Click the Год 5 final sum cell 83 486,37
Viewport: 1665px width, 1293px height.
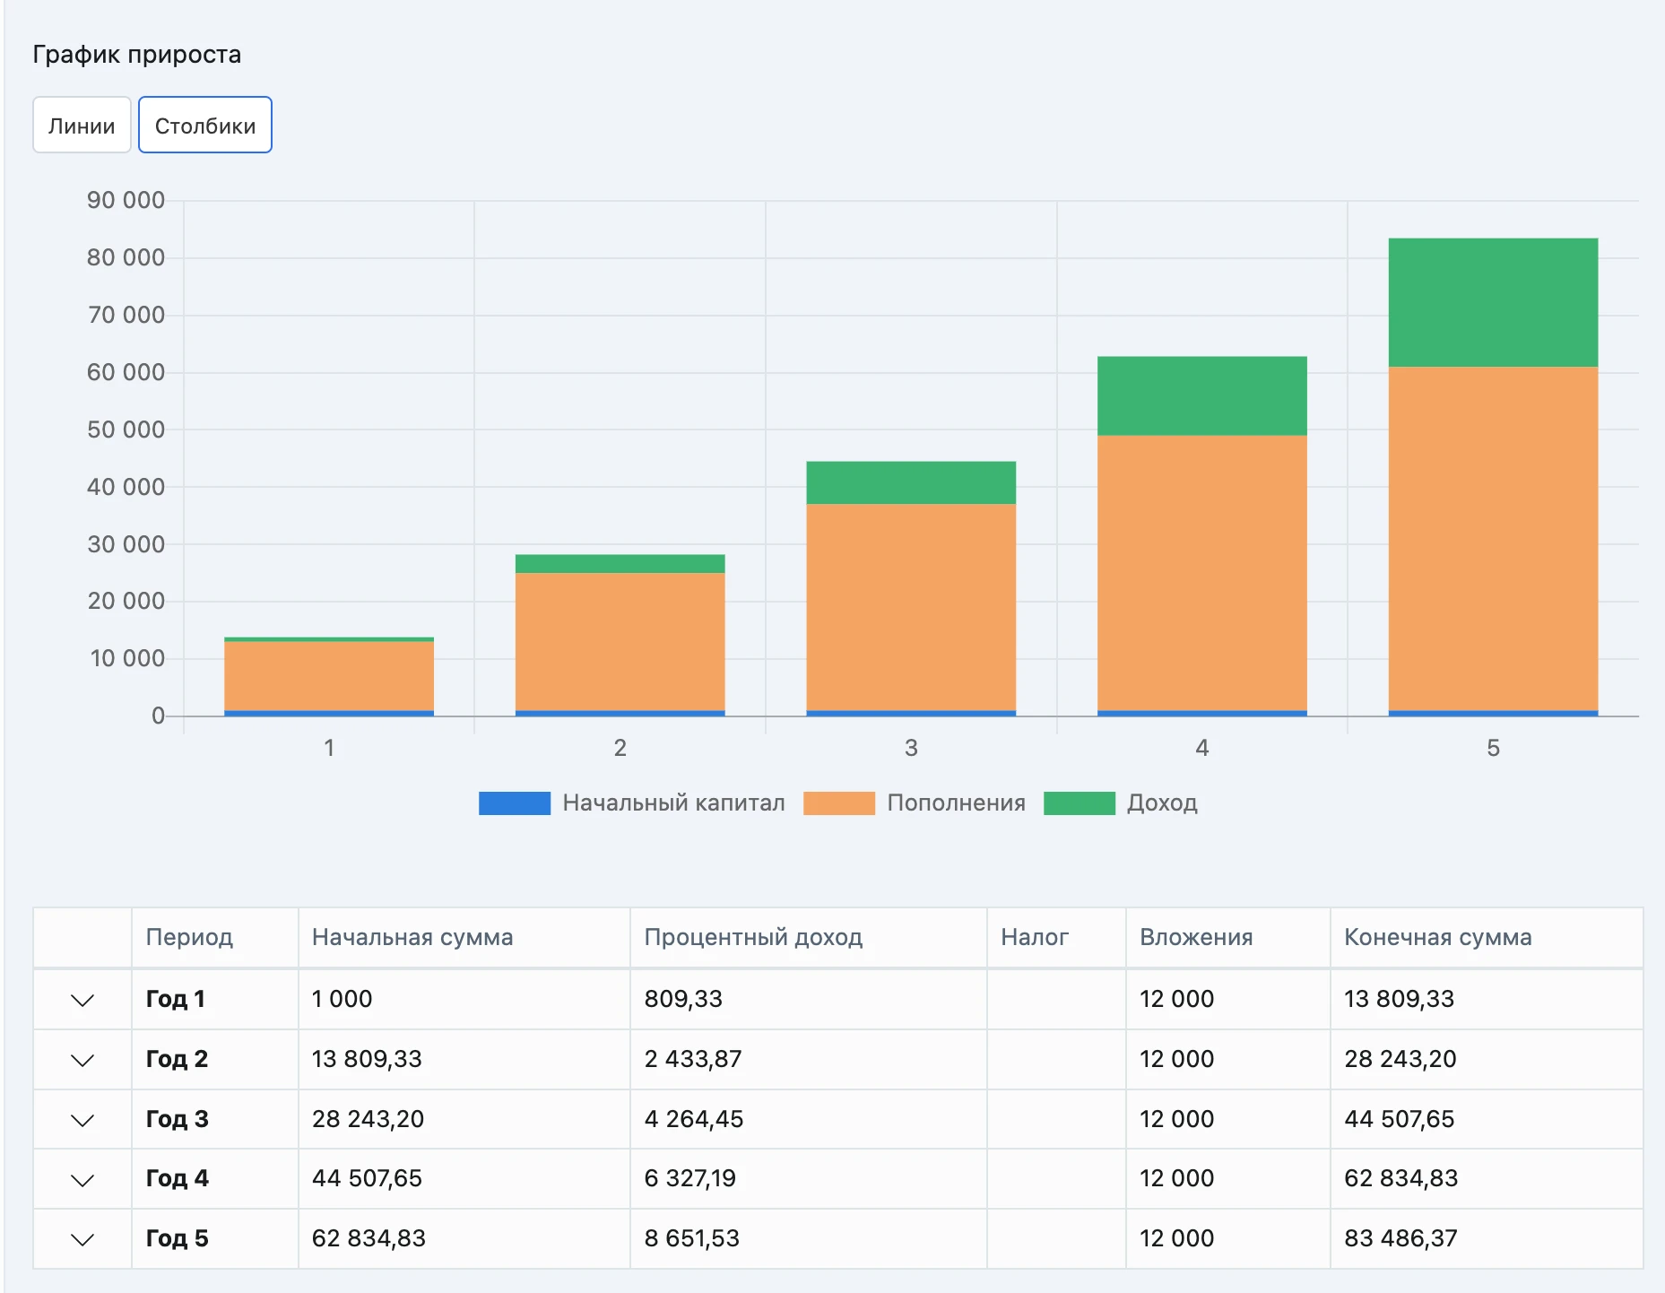pyautogui.click(x=1401, y=1238)
